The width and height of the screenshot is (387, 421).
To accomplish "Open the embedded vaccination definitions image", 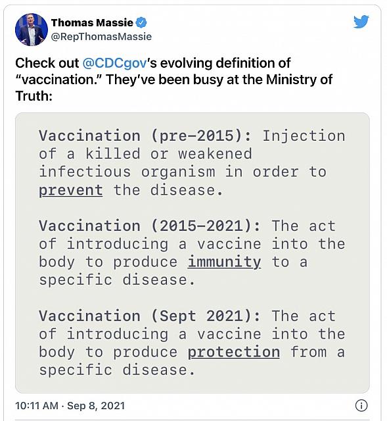I will pos(193,253).
